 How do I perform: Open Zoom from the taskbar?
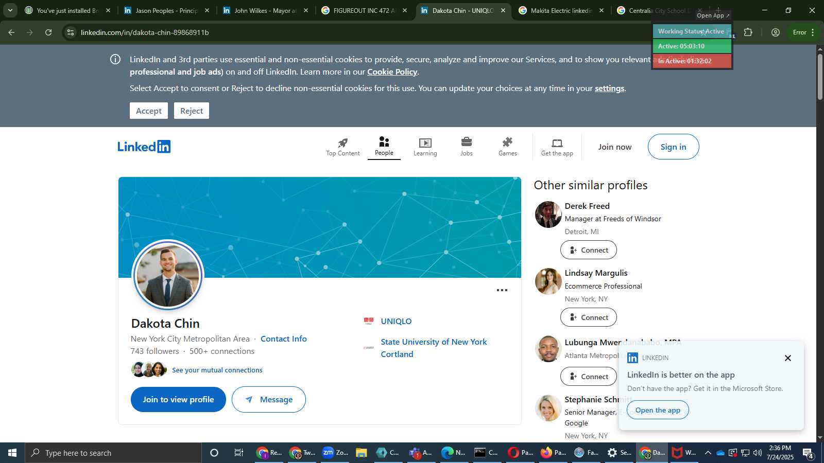(335, 453)
